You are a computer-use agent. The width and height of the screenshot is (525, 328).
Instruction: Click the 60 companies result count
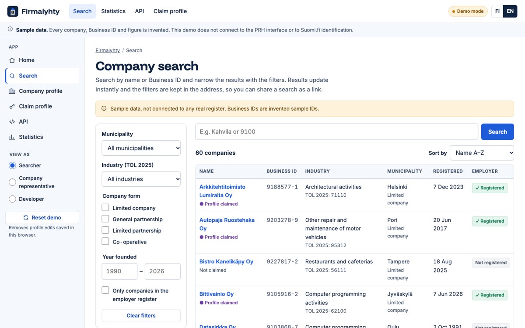pos(216,153)
